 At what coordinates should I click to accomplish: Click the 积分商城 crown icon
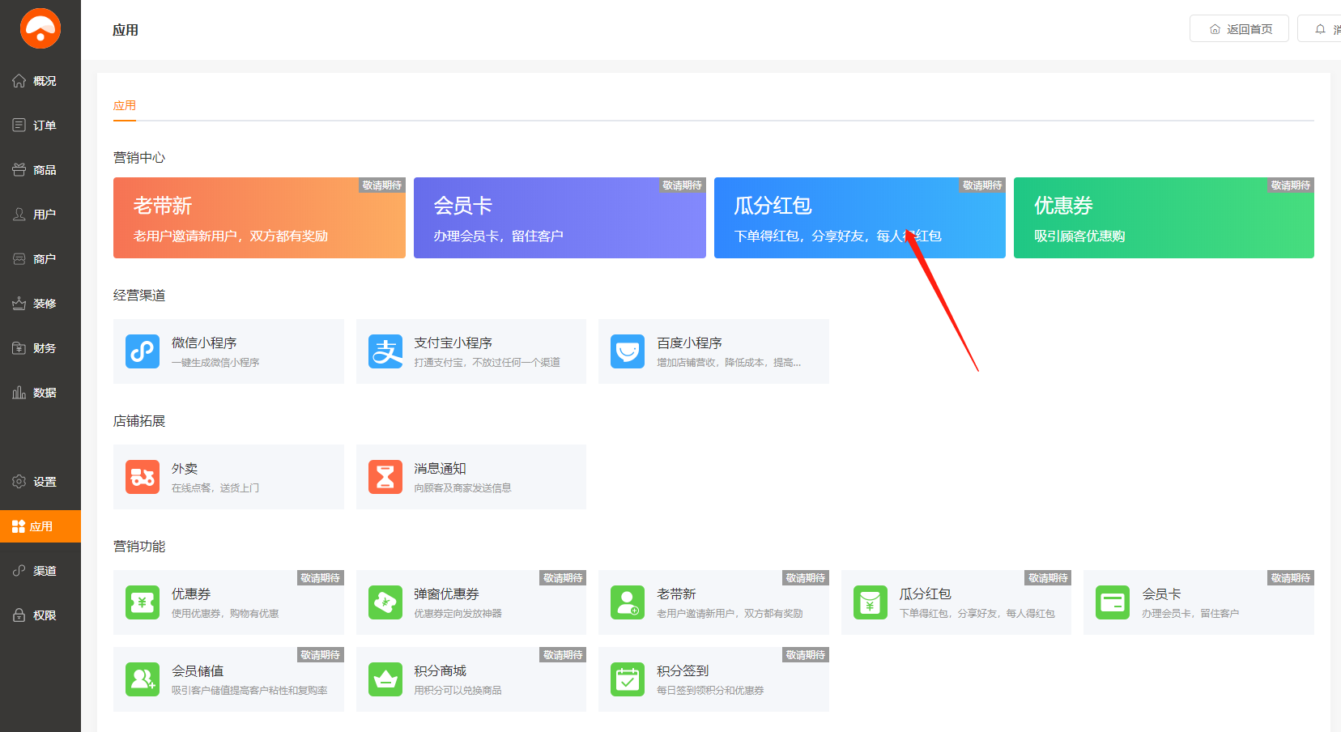click(385, 679)
